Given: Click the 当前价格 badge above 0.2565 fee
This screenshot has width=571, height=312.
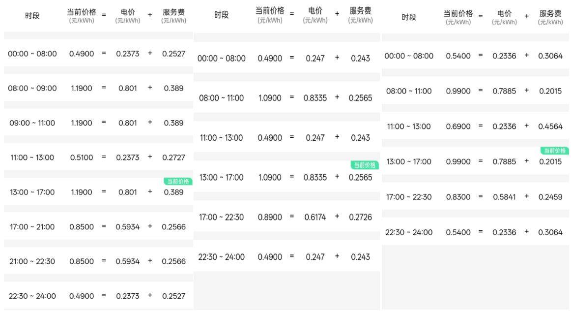Looking at the screenshot, I should pyautogui.click(x=364, y=165).
